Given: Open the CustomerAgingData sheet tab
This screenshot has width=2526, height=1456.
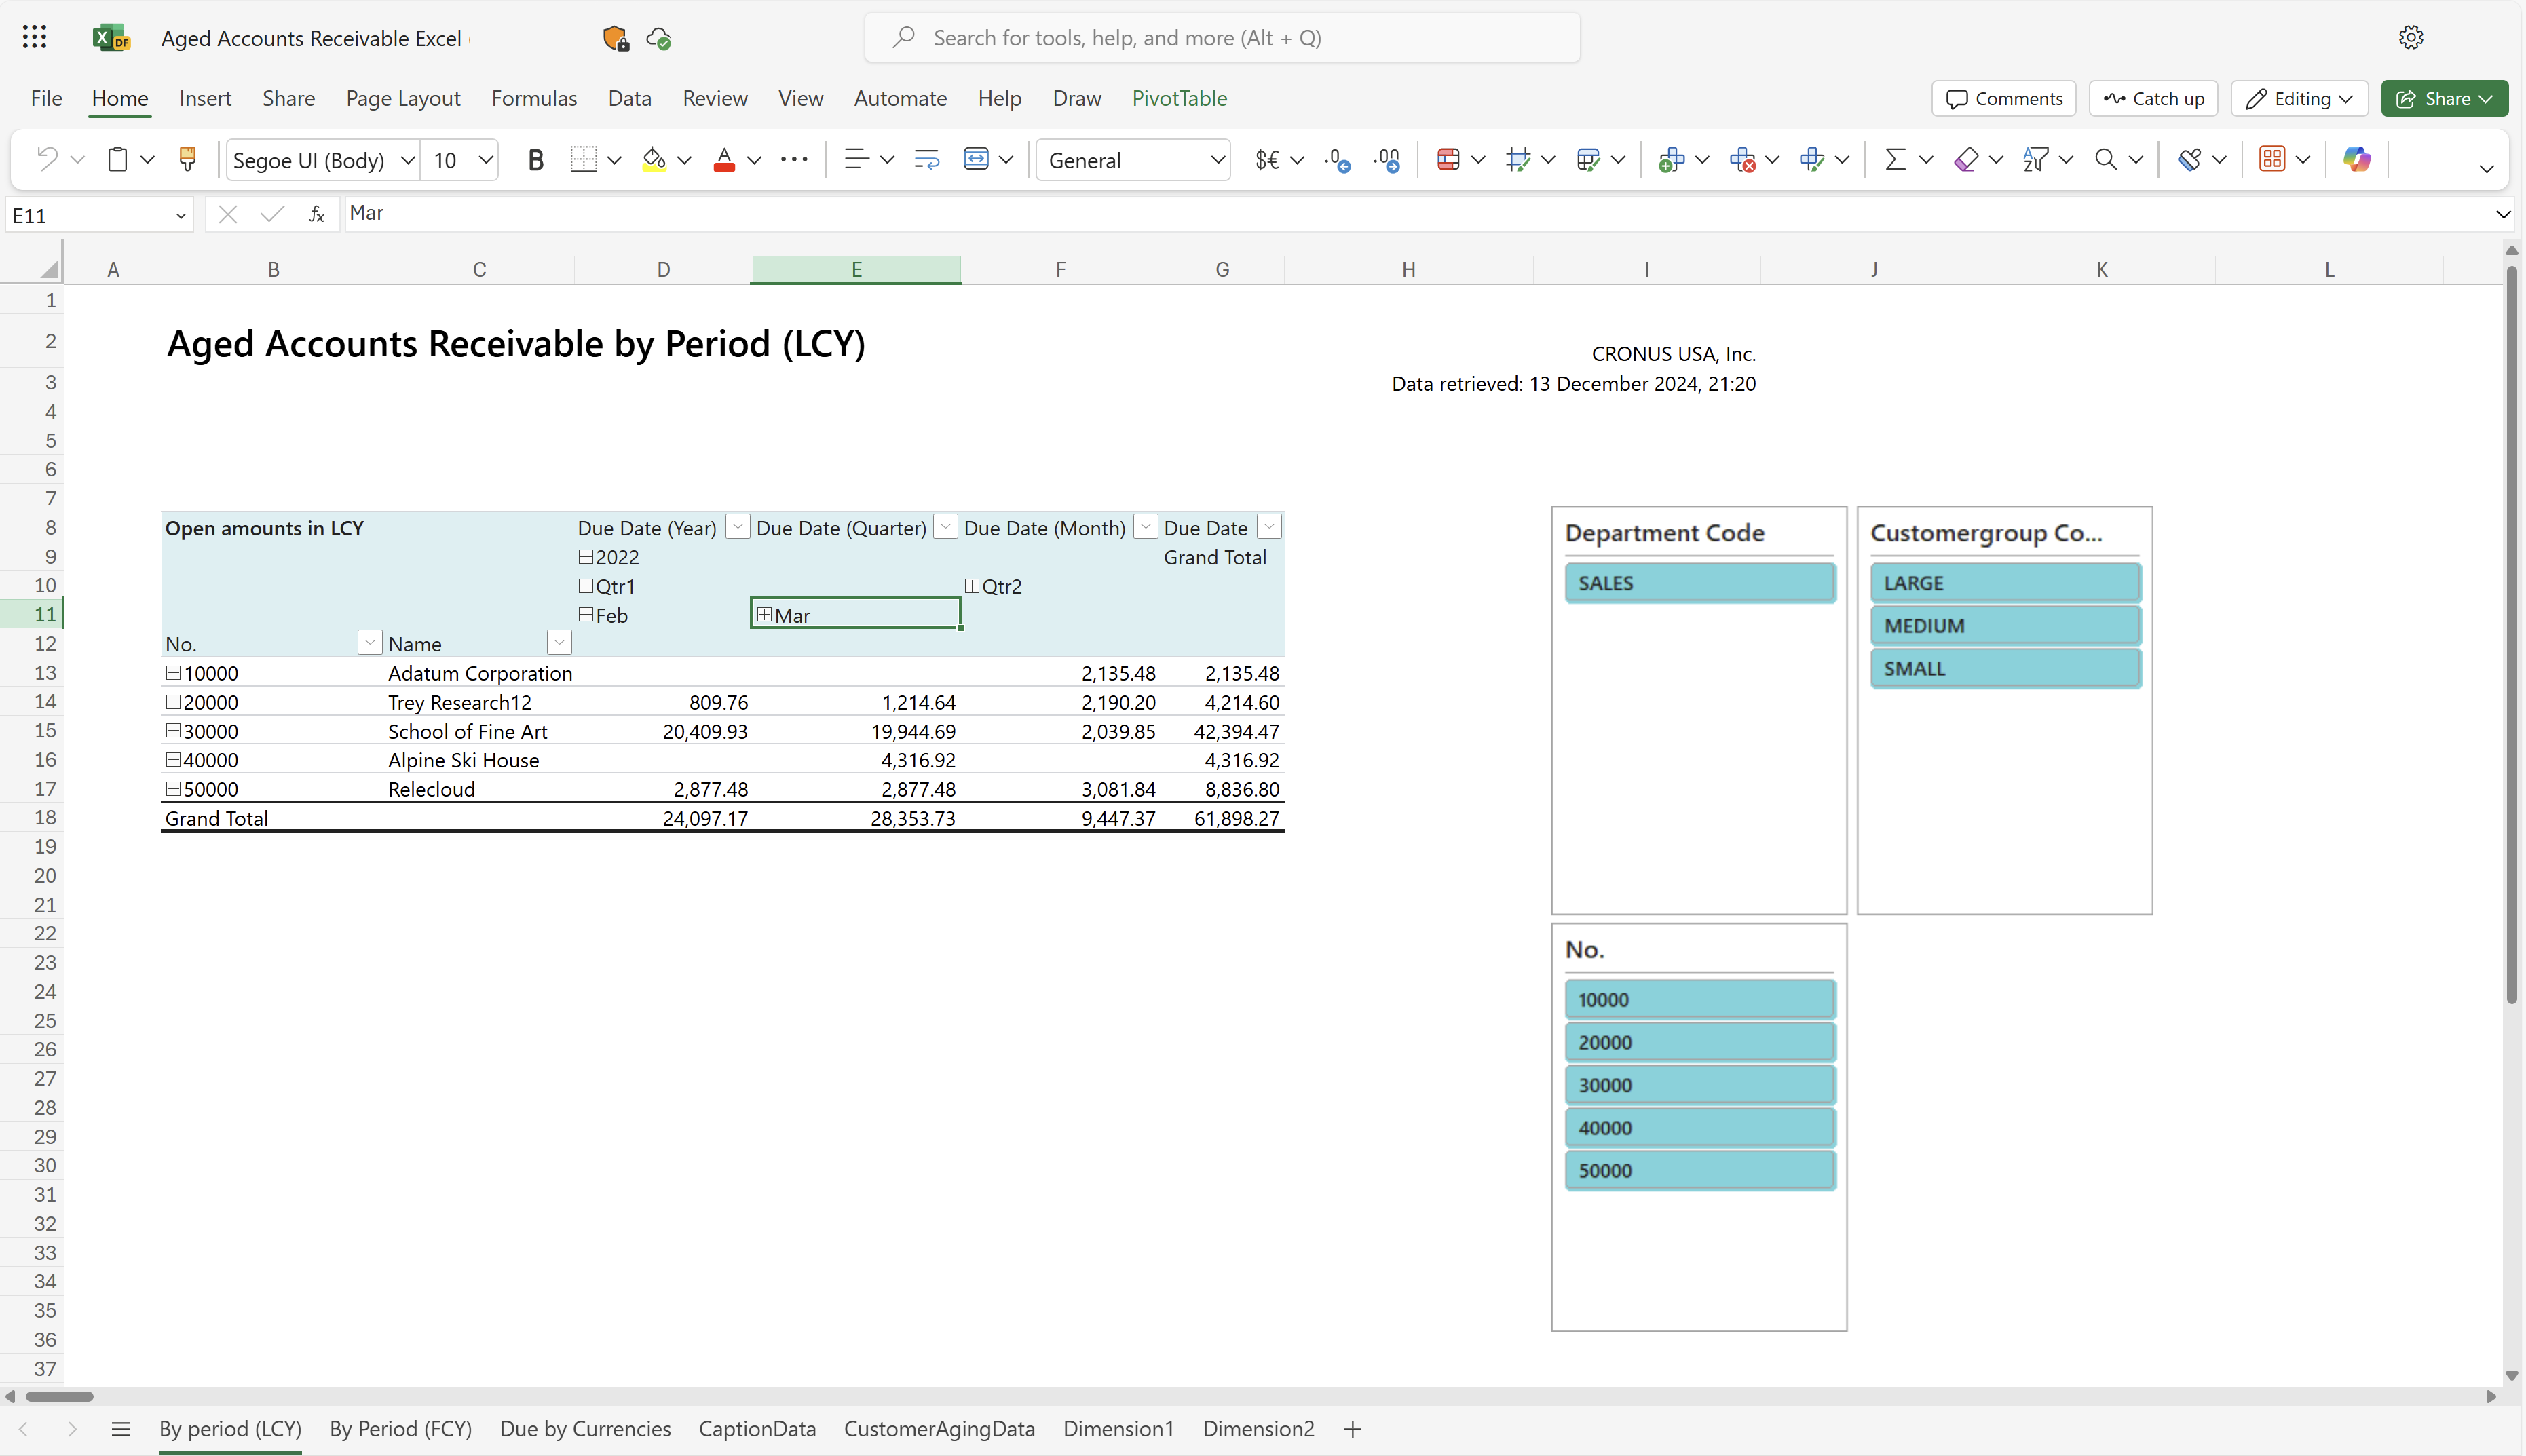Looking at the screenshot, I should coord(939,1428).
